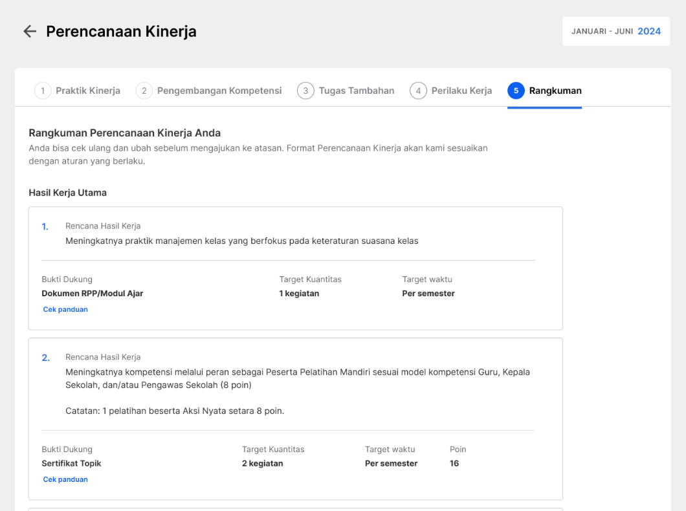Viewport: 686px width, 511px height.
Task: Click the Dokumen RPP/Modul Ajar value
Action: pyautogui.click(x=93, y=293)
